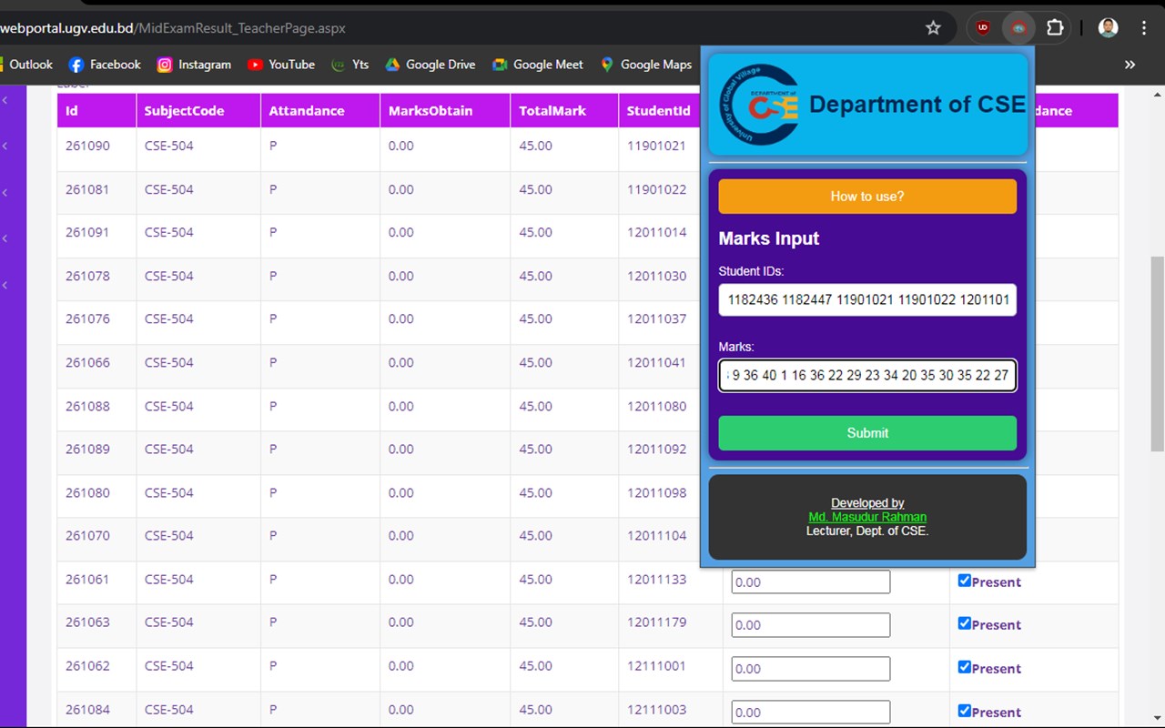
Task: Click the MarksObtain column header
Action: 445,111
